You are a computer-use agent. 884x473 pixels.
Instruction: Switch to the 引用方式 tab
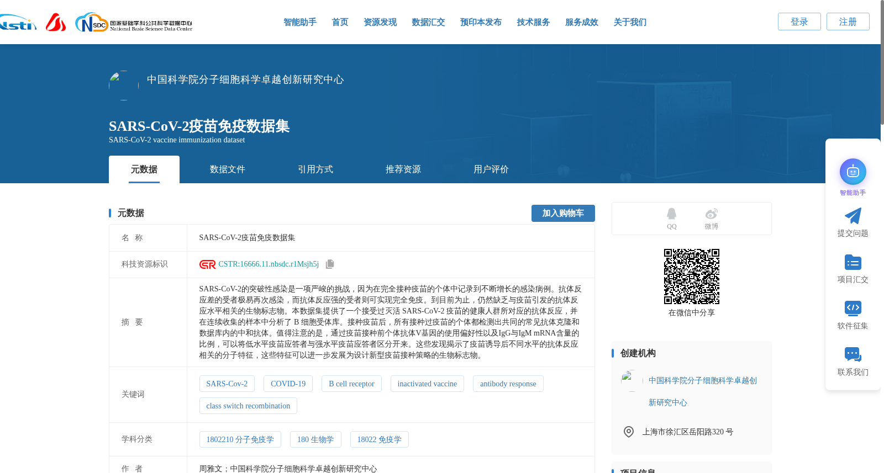315,169
